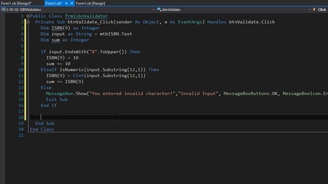Viewport: 328px width, 184px height.
Task: Click EndsWith in the If condition
Action: click(x=75, y=52)
